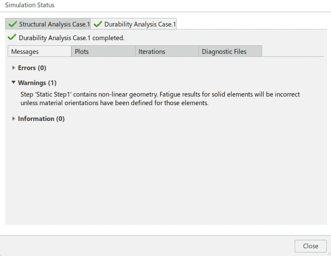Viewport: 331px width, 256px height.
Task: Click the Close button
Action: (310, 246)
